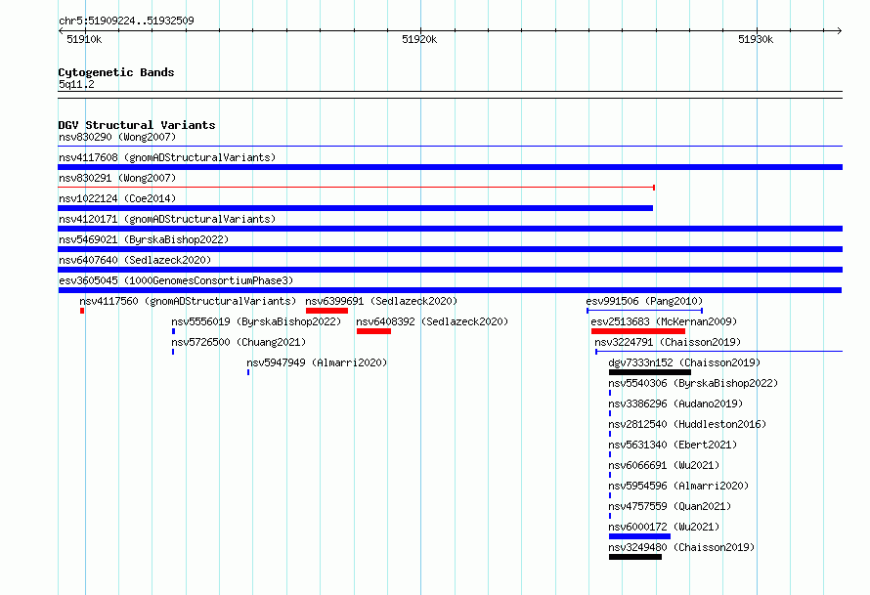Open nsv3249480 (Chaisson2019) label
The image size is (870, 595).
tap(681, 547)
